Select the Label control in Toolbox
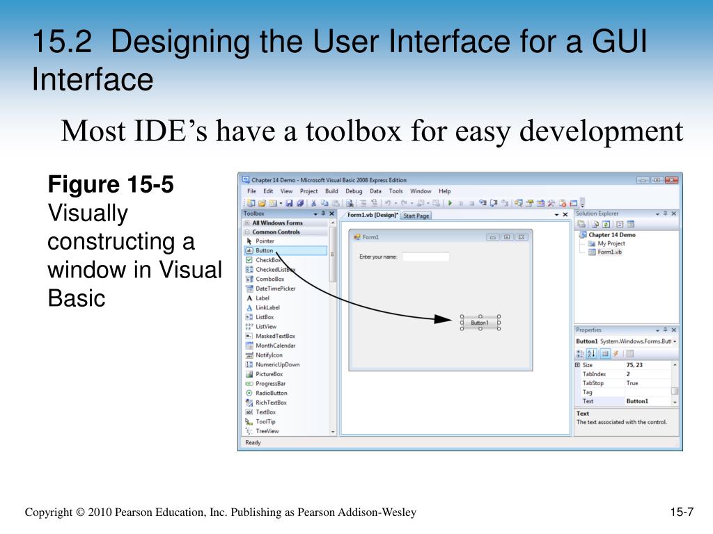This screenshot has height=534, width=713. pyautogui.click(x=285, y=298)
